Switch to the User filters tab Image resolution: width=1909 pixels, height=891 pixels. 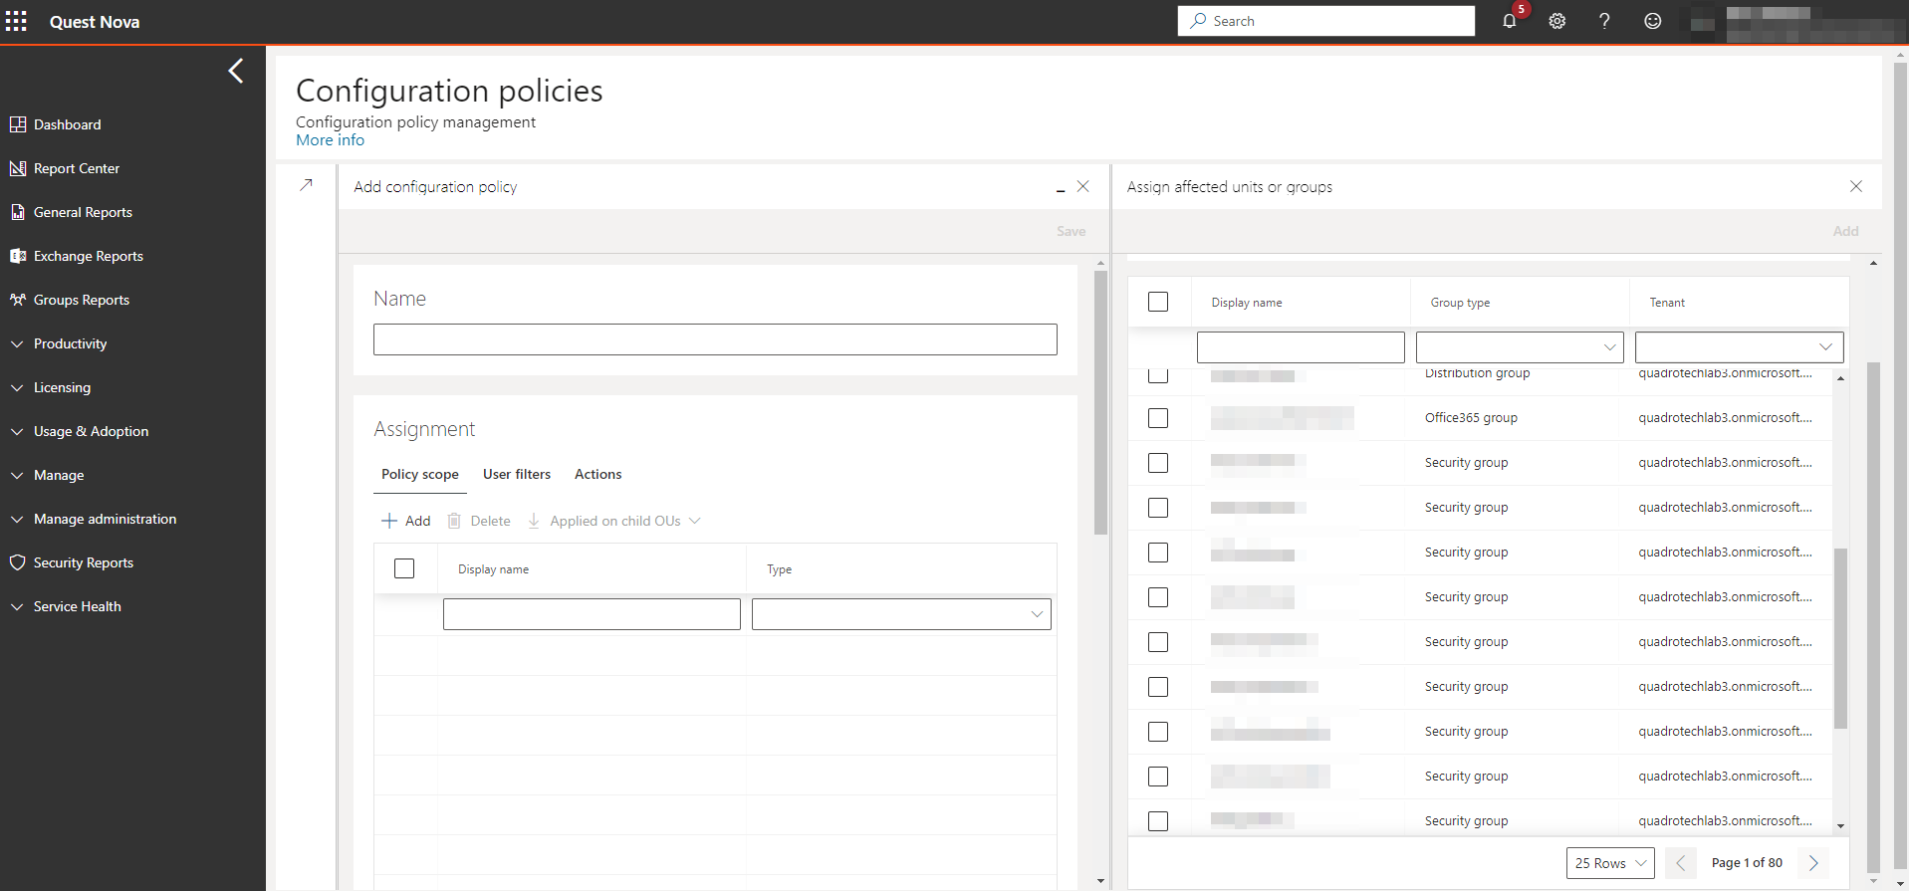tap(516, 474)
